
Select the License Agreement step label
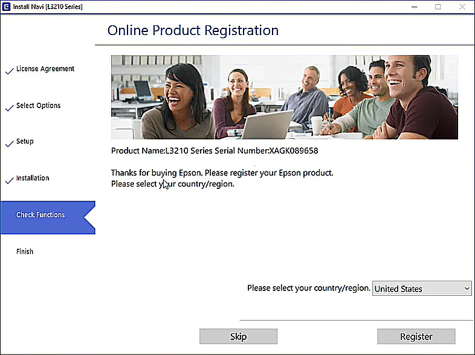coord(45,69)
